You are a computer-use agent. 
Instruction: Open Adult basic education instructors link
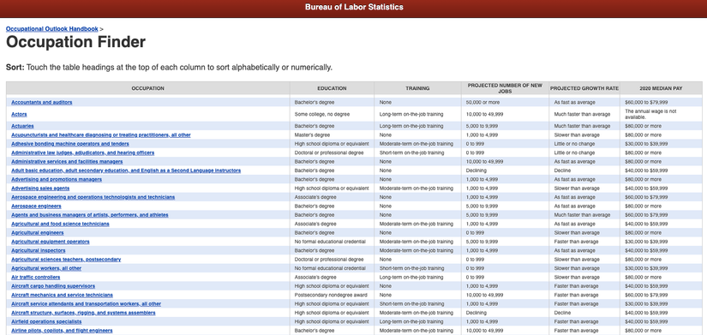[126, 170]
